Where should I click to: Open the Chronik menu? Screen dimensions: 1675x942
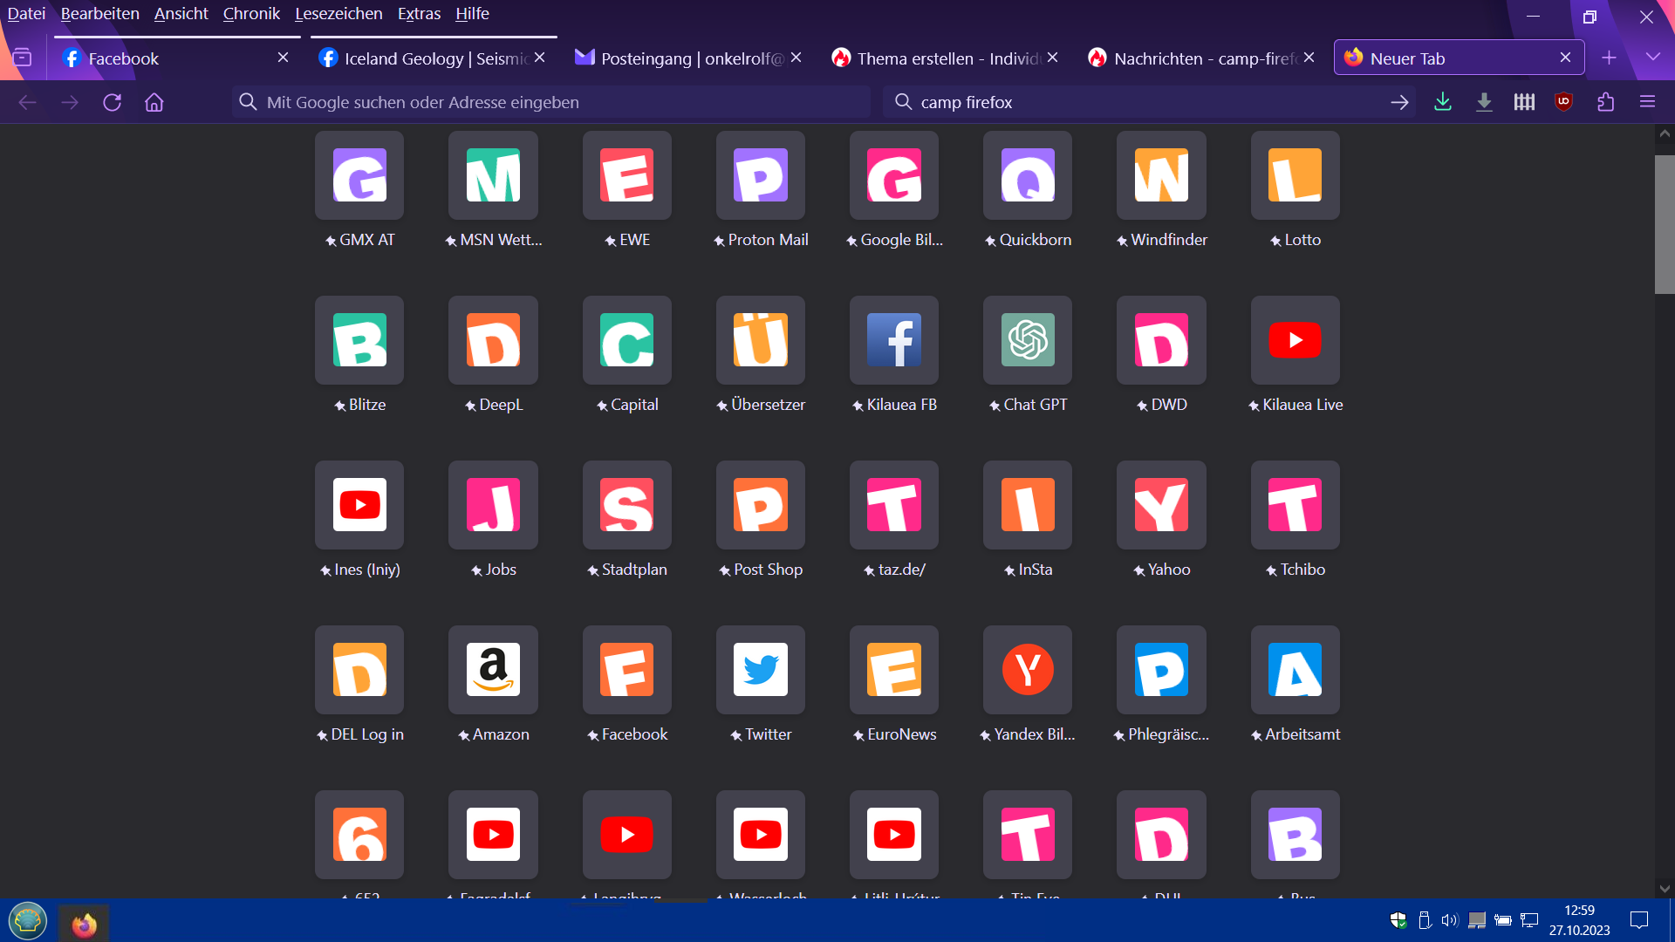coord(251,13)
